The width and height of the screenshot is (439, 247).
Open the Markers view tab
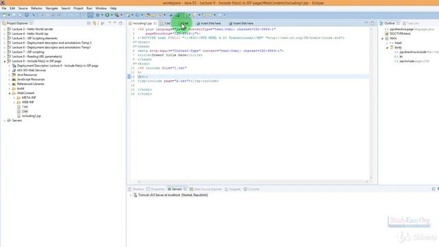[x=136, y=189]
